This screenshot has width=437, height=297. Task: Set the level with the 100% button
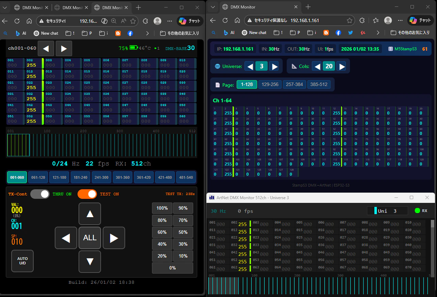(x=162, y=208)
